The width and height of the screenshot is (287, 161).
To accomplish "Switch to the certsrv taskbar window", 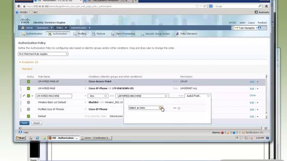I will click(96, 138).
